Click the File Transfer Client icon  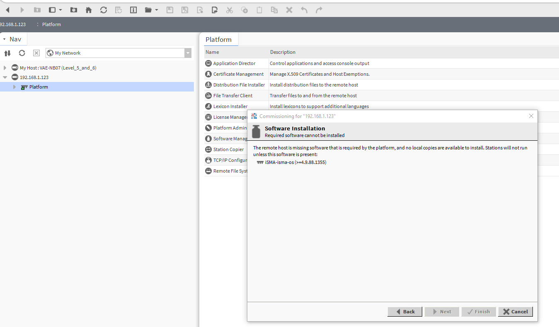pos(208,96)
